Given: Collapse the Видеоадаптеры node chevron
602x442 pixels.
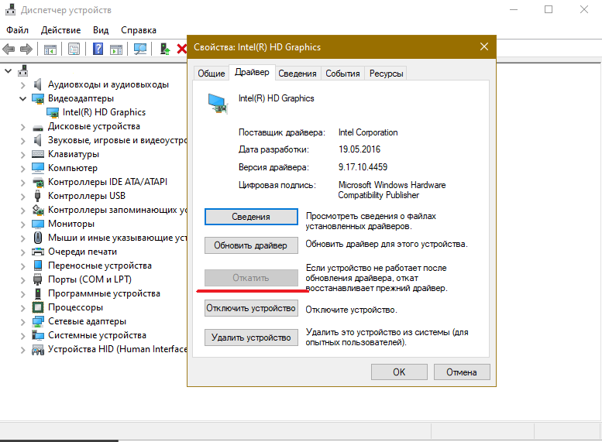Looking at the screenshot, I should [23, 98].
